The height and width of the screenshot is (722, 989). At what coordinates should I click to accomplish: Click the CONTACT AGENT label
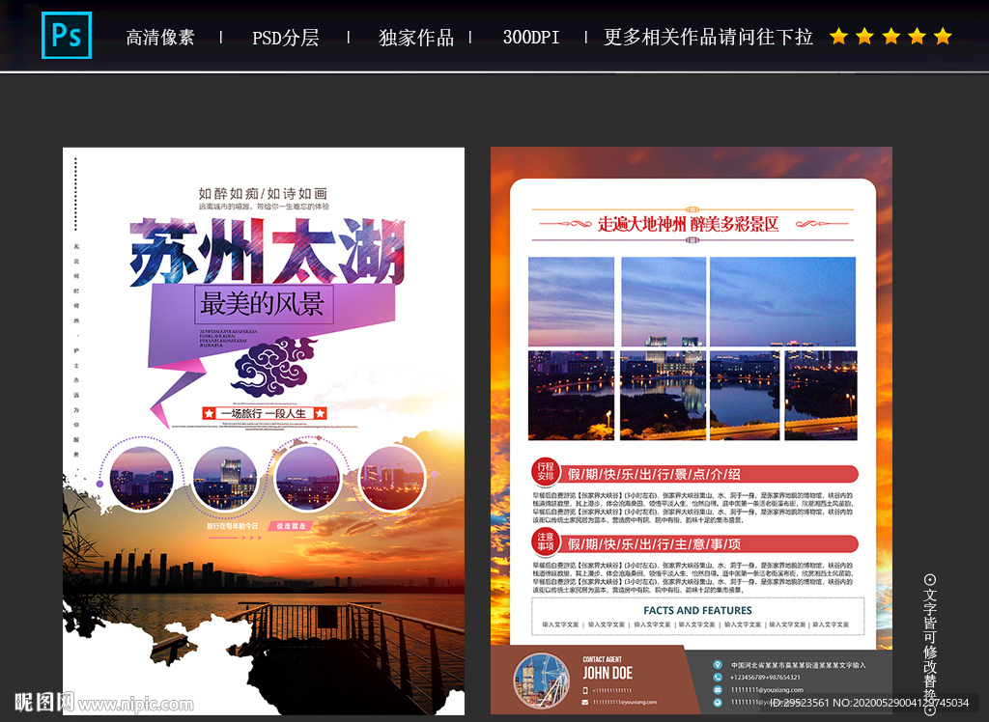click(602, 659)
